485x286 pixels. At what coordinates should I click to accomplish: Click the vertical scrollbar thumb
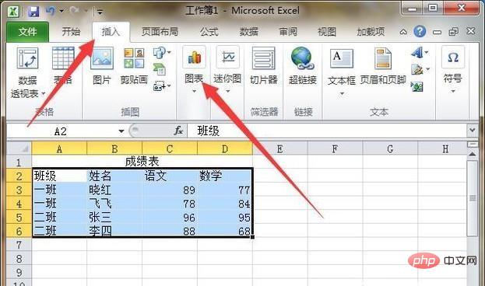pos(473,197)
